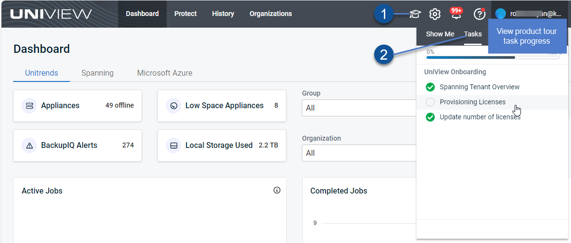Click the blue user avatar circle

coord(501,14)
